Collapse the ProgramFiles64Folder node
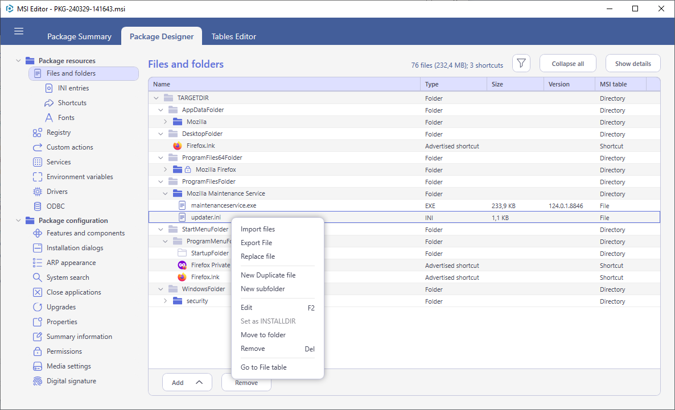 pyautogui.click(x=160, y=158)
